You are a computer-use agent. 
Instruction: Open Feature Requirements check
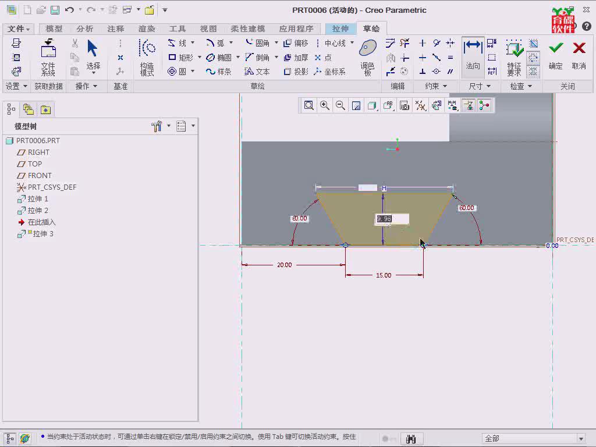pos(515,58)
